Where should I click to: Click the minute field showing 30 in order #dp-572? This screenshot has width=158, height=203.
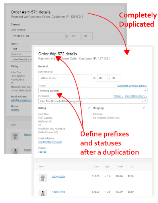[x=115, y=78]
